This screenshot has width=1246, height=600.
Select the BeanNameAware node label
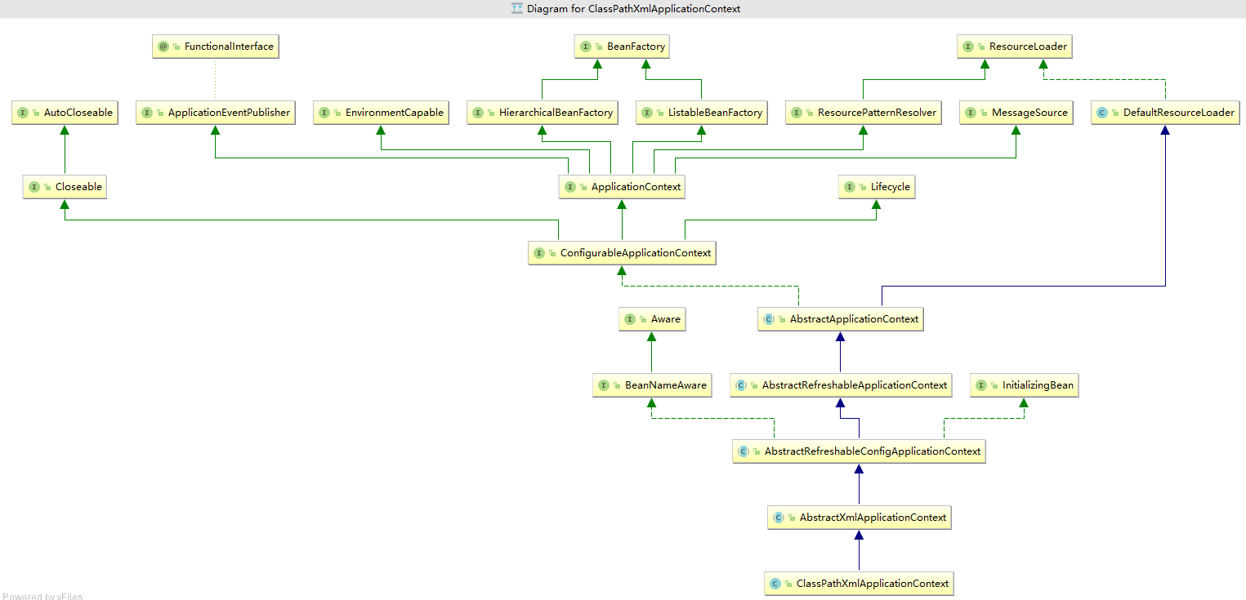[x=665, y=385]
